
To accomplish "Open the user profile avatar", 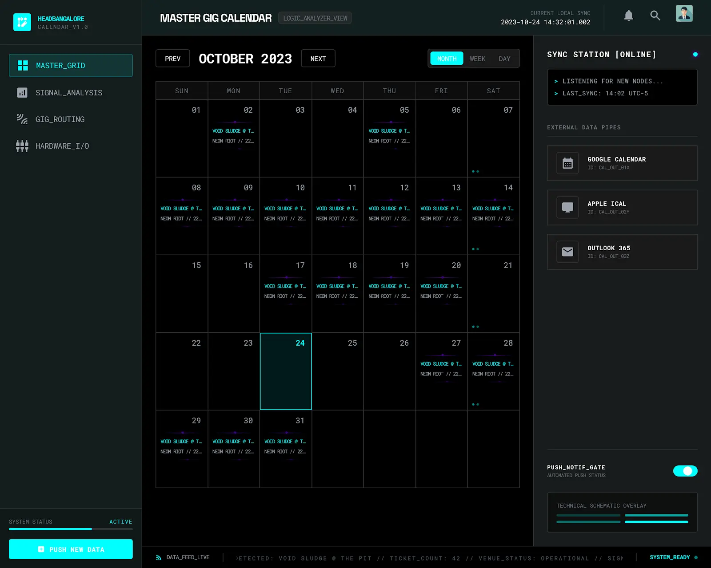I will pos(684,14).
